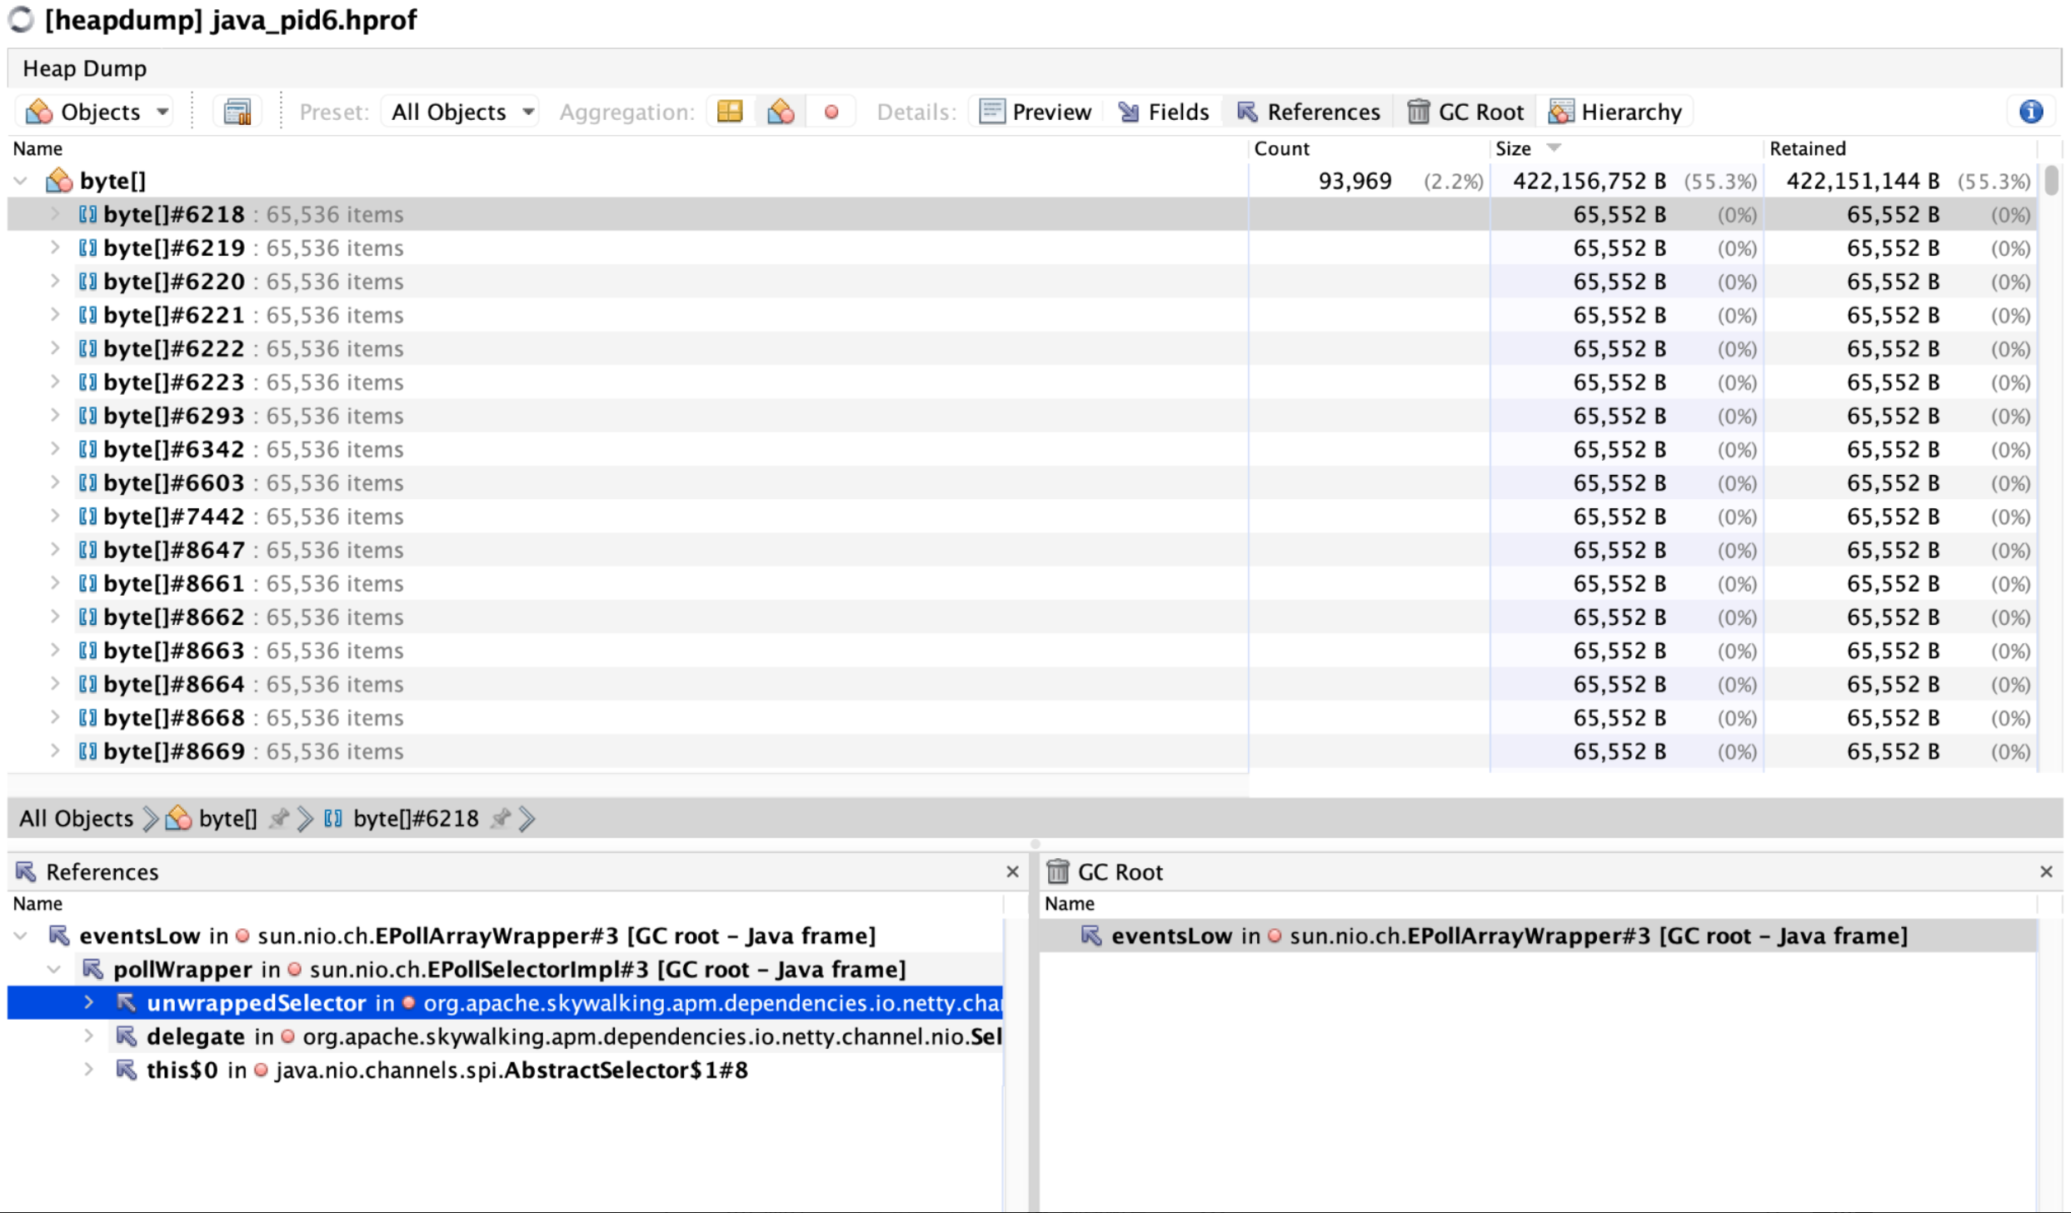The width and height of the screenshot is (2071, 1213).
Task: Click the blue info icon
Action: point(2030,112)
